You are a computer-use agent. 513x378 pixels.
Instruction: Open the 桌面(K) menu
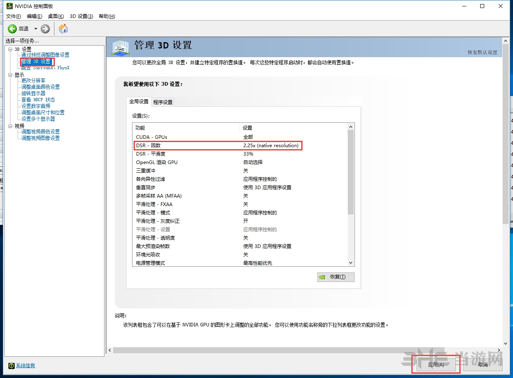point(56,16)
